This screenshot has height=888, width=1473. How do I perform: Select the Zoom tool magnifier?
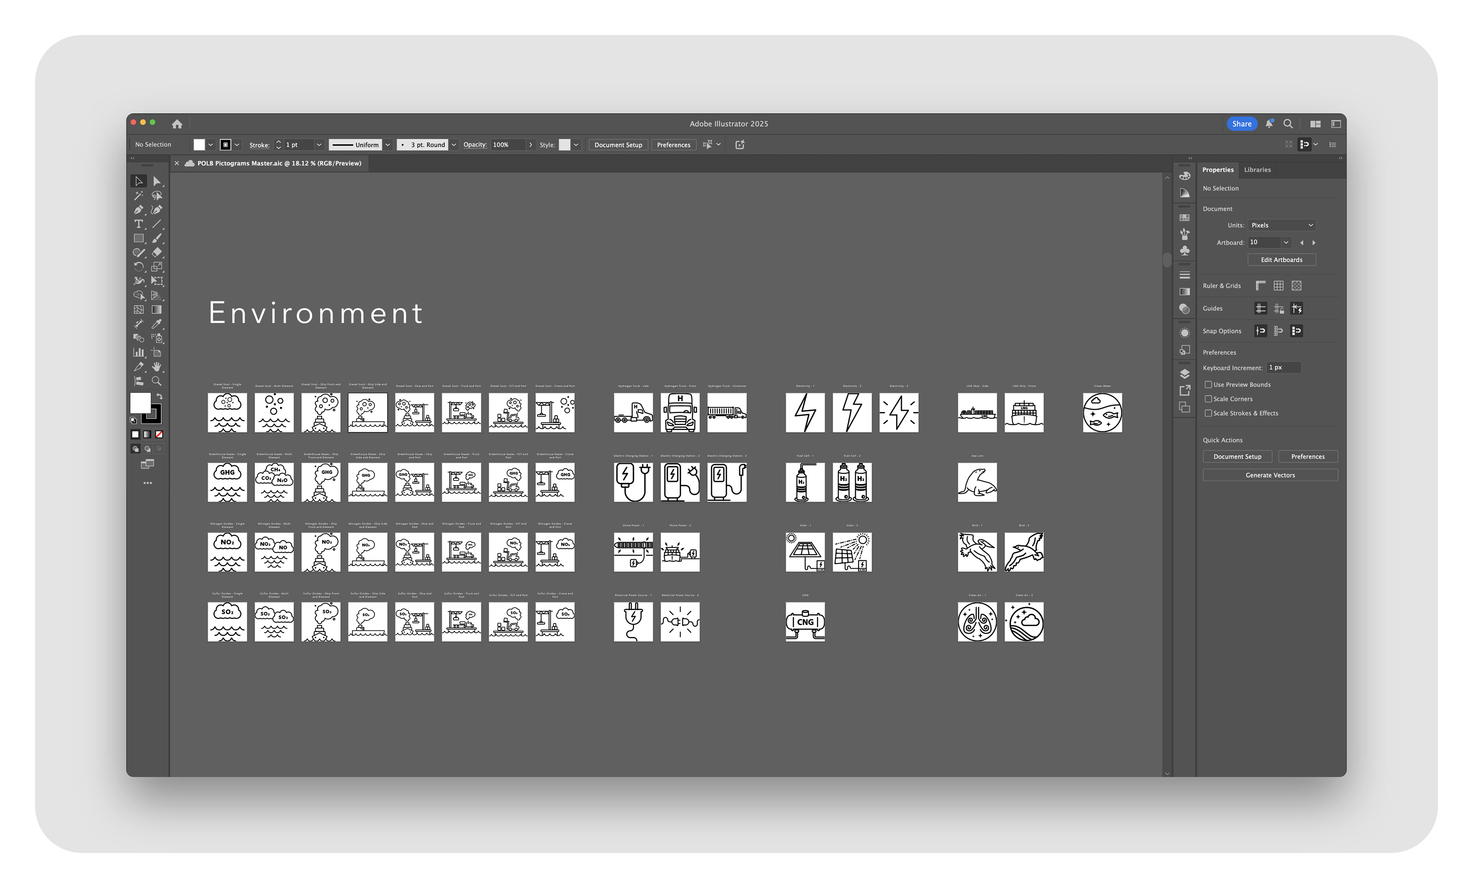157,381
